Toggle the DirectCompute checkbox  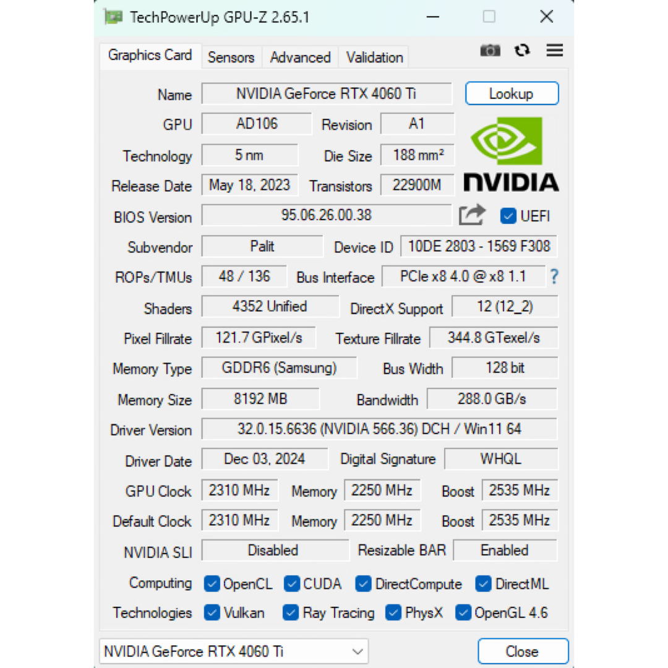(364, 584)
